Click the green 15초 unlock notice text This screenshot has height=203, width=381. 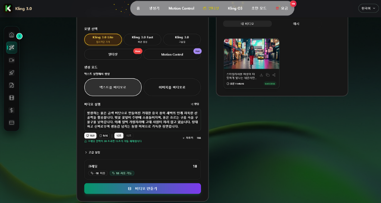[113, 141]
